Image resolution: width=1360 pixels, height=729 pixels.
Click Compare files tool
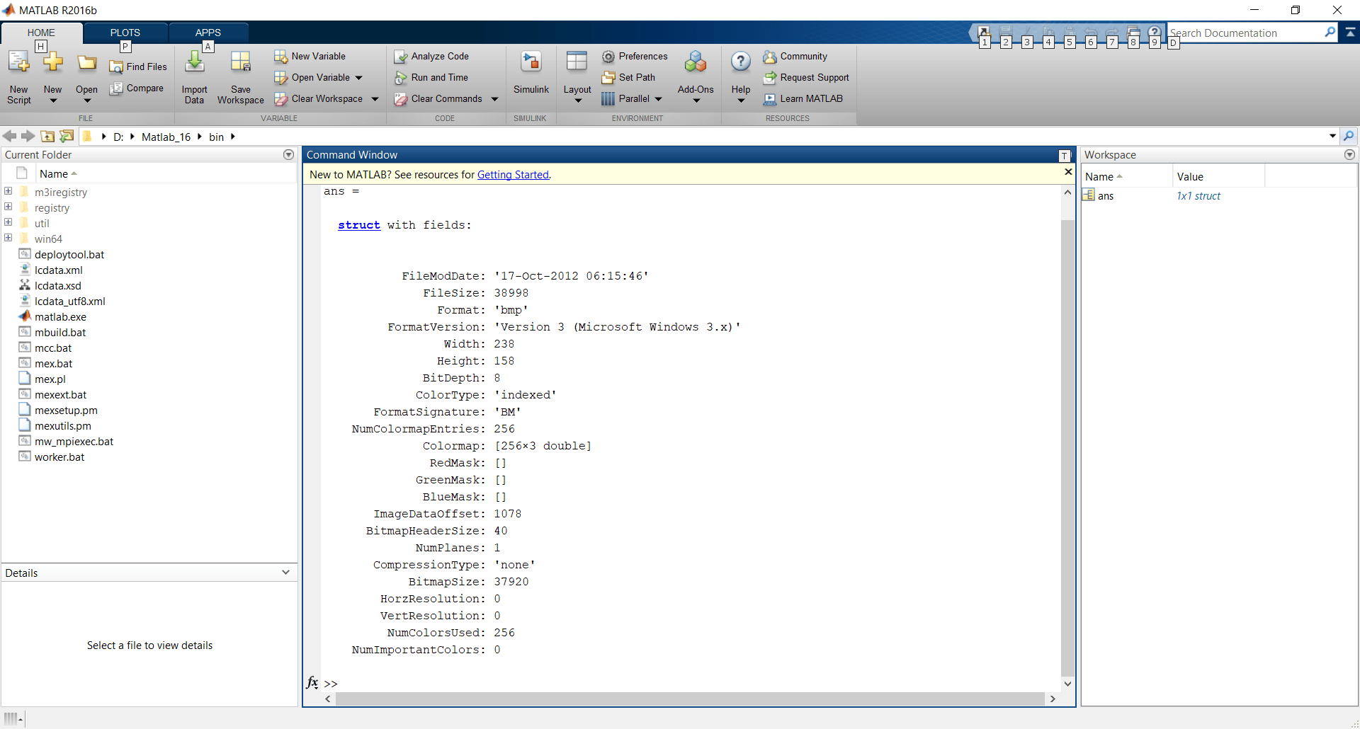click(x=137, y=88)
